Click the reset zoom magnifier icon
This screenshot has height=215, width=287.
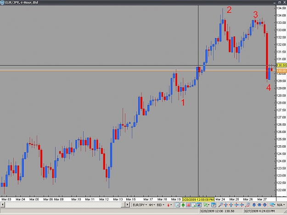[248, 205]
